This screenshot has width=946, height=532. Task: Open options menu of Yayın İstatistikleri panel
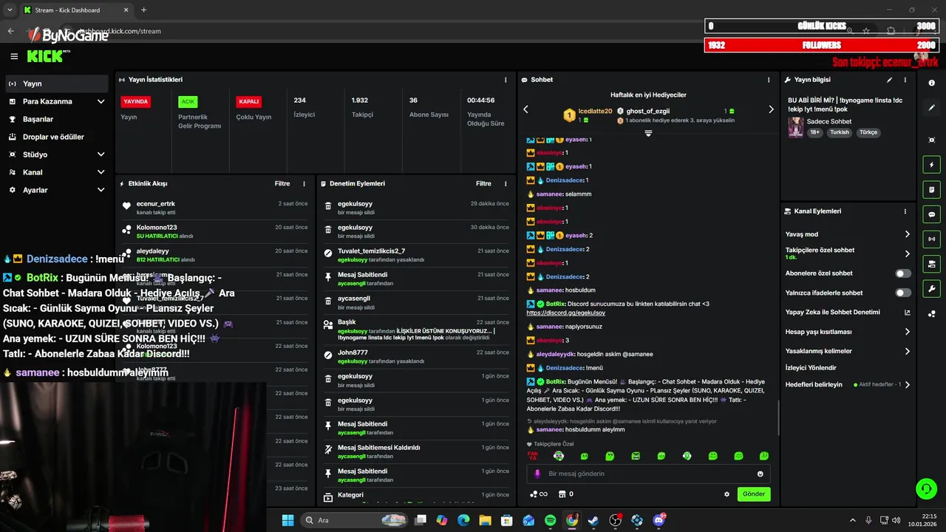tap(506, 80)
